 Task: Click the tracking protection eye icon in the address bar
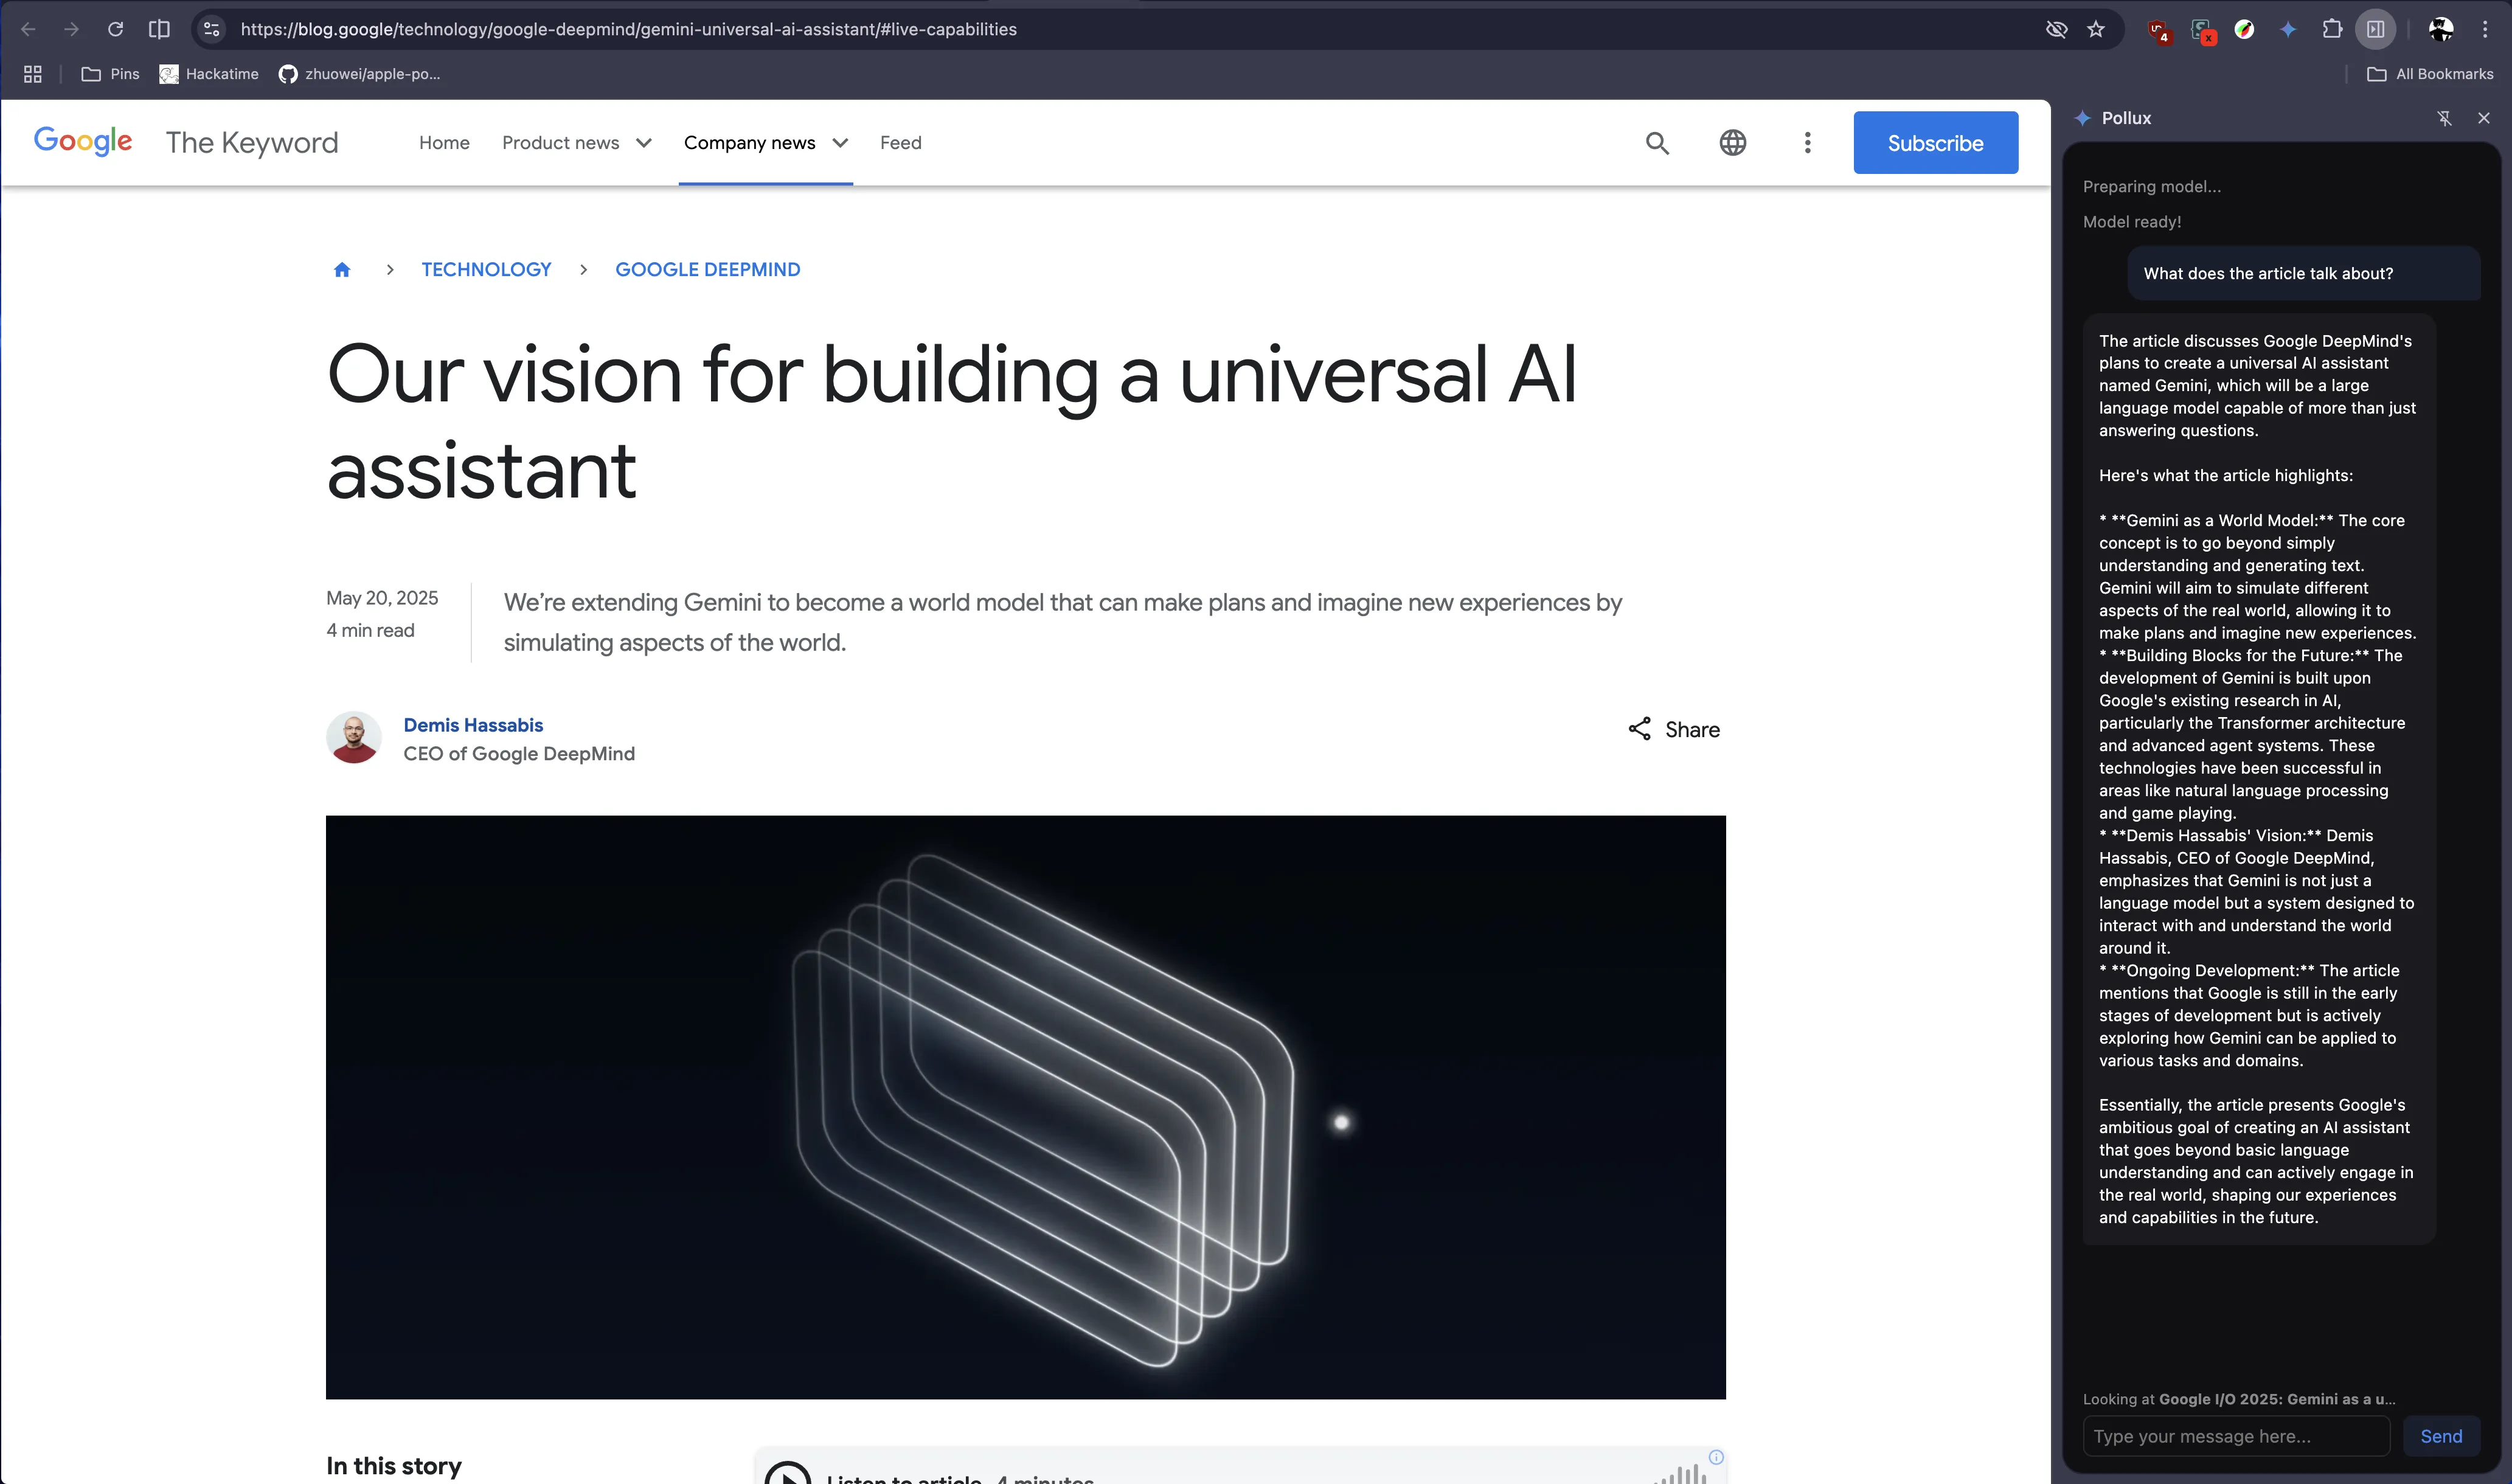pyautogui.click(x=2056, y=29)
